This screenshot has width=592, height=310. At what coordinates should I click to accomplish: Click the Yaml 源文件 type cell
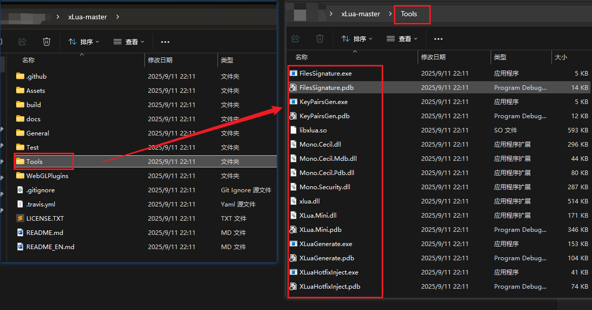click(238, 204)
